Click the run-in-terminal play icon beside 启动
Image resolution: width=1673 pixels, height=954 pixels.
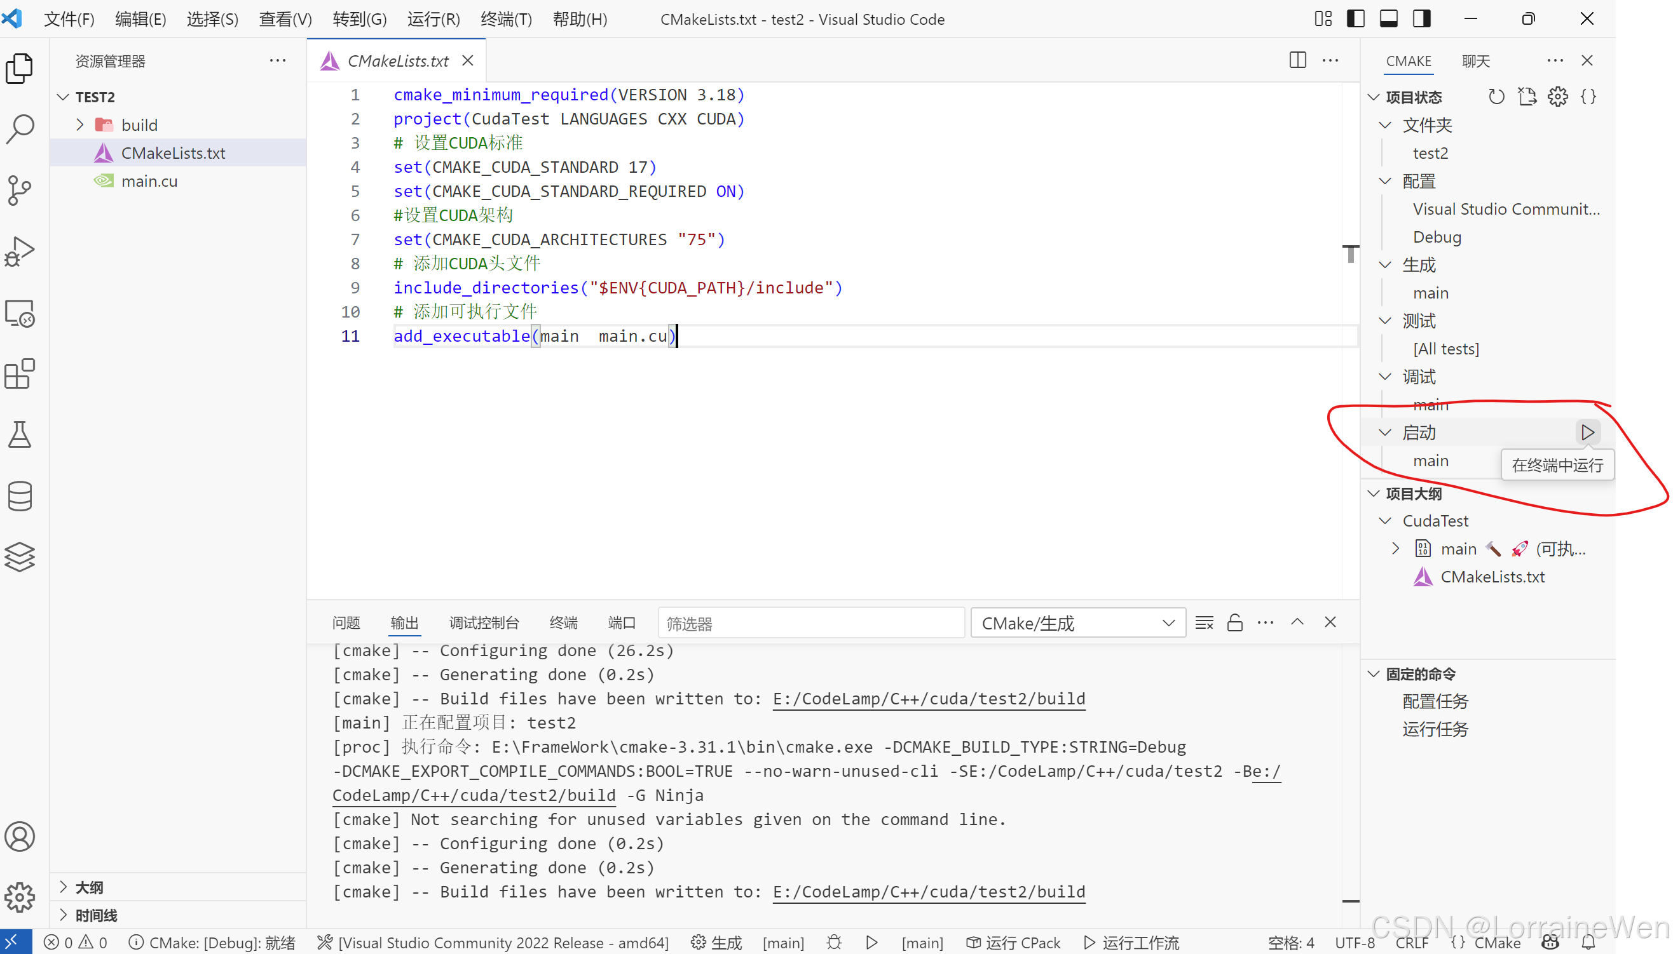1587,433
